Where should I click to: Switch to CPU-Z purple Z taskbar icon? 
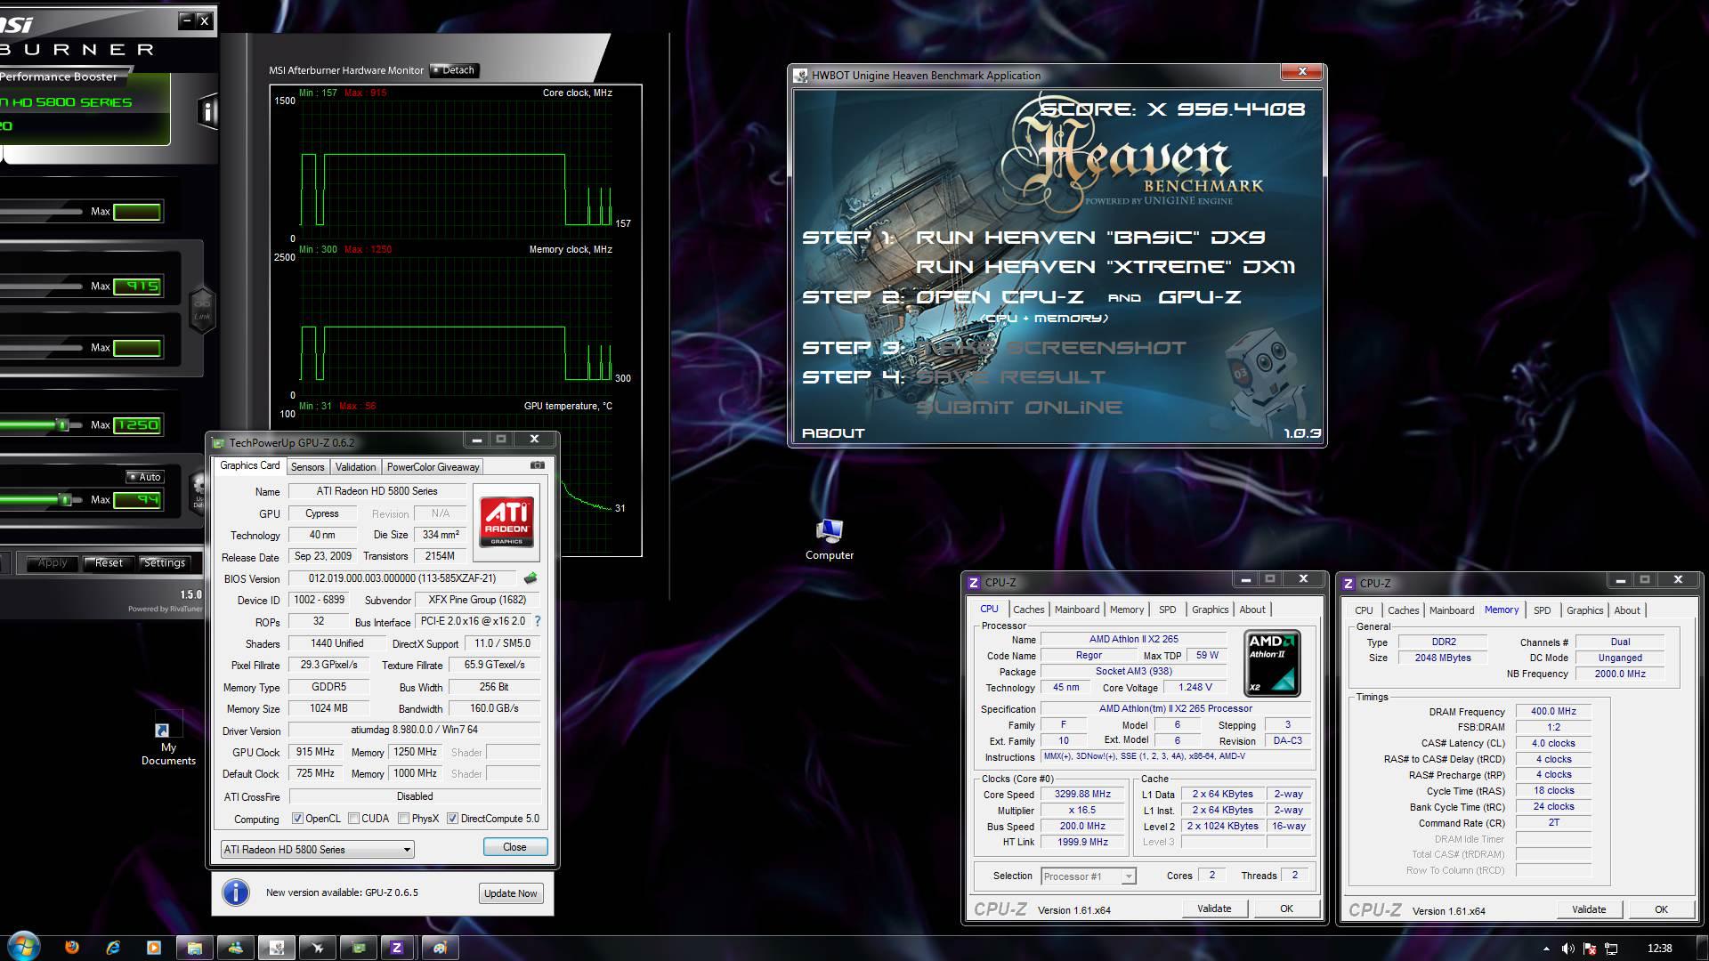tap(397, 948)
